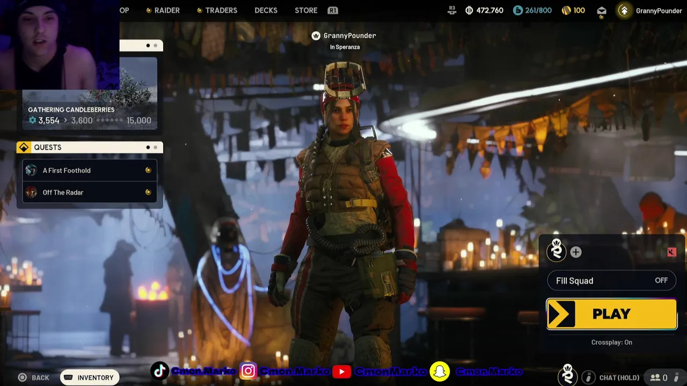
Task: Click the Crossplay: On label
Action: click(612, 342)
